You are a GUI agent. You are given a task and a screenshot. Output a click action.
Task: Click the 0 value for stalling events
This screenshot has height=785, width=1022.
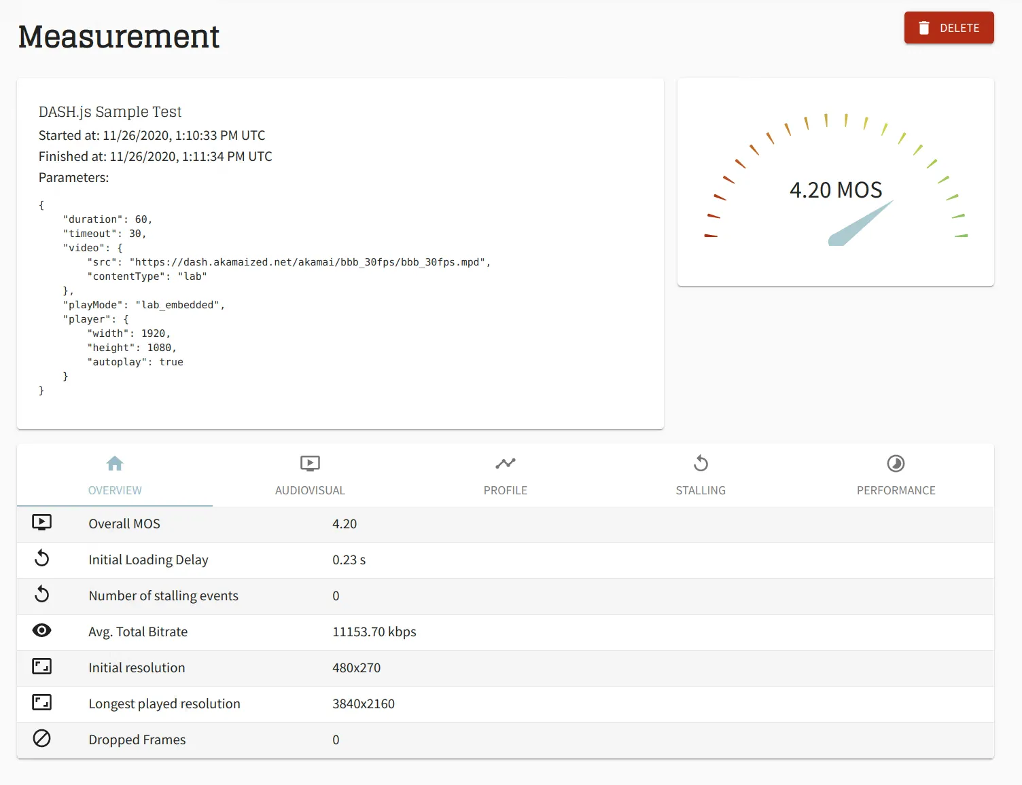pos(336,596)
